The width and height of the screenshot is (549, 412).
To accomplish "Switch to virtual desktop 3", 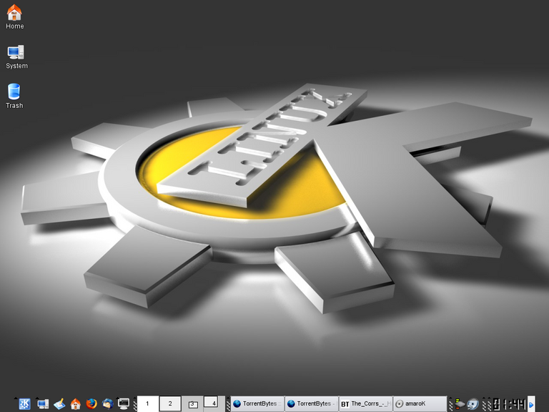I will point(192,403).
